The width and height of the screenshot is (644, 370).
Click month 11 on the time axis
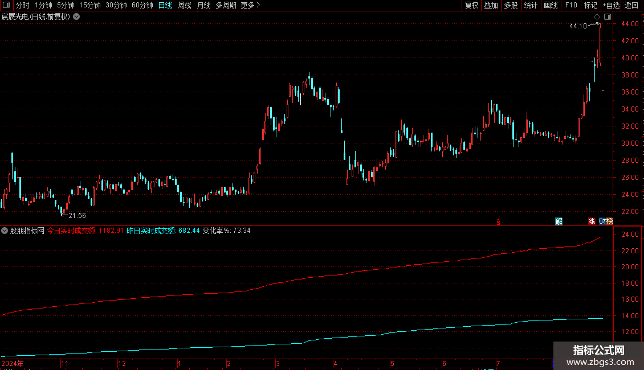click(x=64, y=363)
